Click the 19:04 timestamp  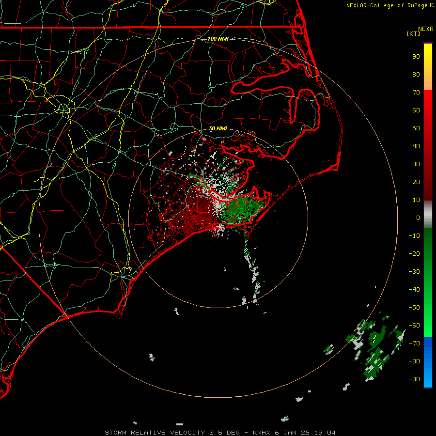pyautogui.click(x=325, y=433)
